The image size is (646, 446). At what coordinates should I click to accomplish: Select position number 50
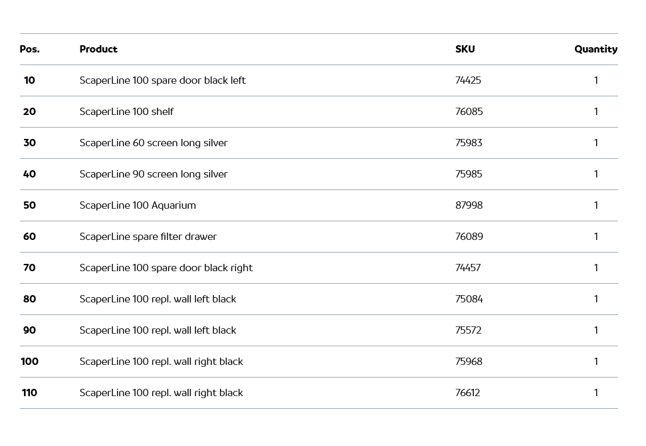pyautogui.click(x=30, y=205)
